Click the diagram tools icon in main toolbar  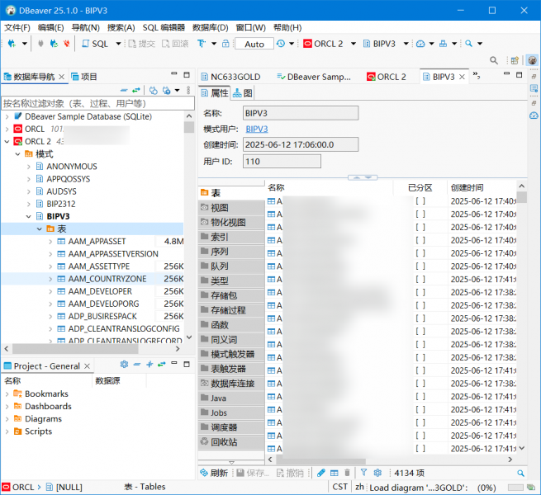(x=443, y=44)
